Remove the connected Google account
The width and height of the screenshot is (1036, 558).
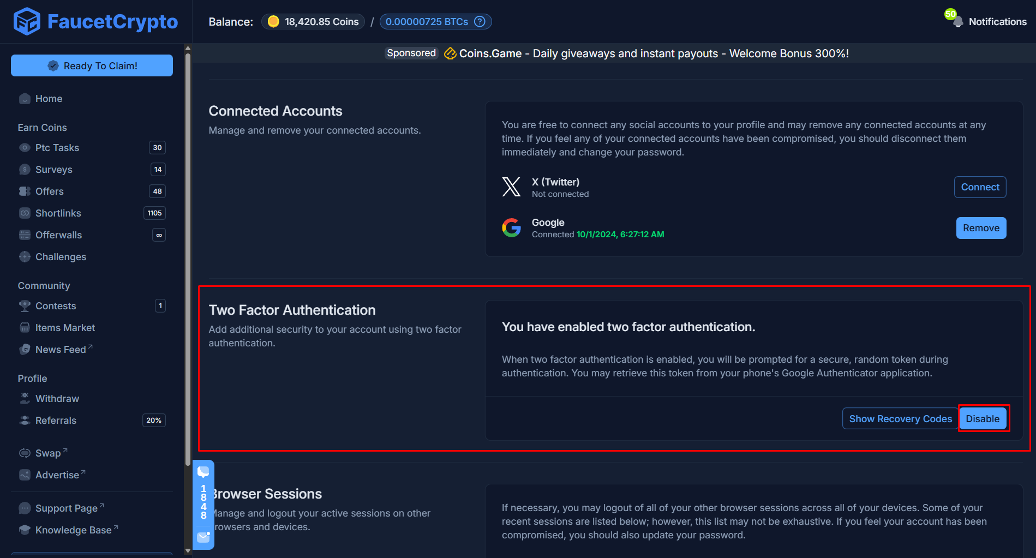[x=981, y=227]
